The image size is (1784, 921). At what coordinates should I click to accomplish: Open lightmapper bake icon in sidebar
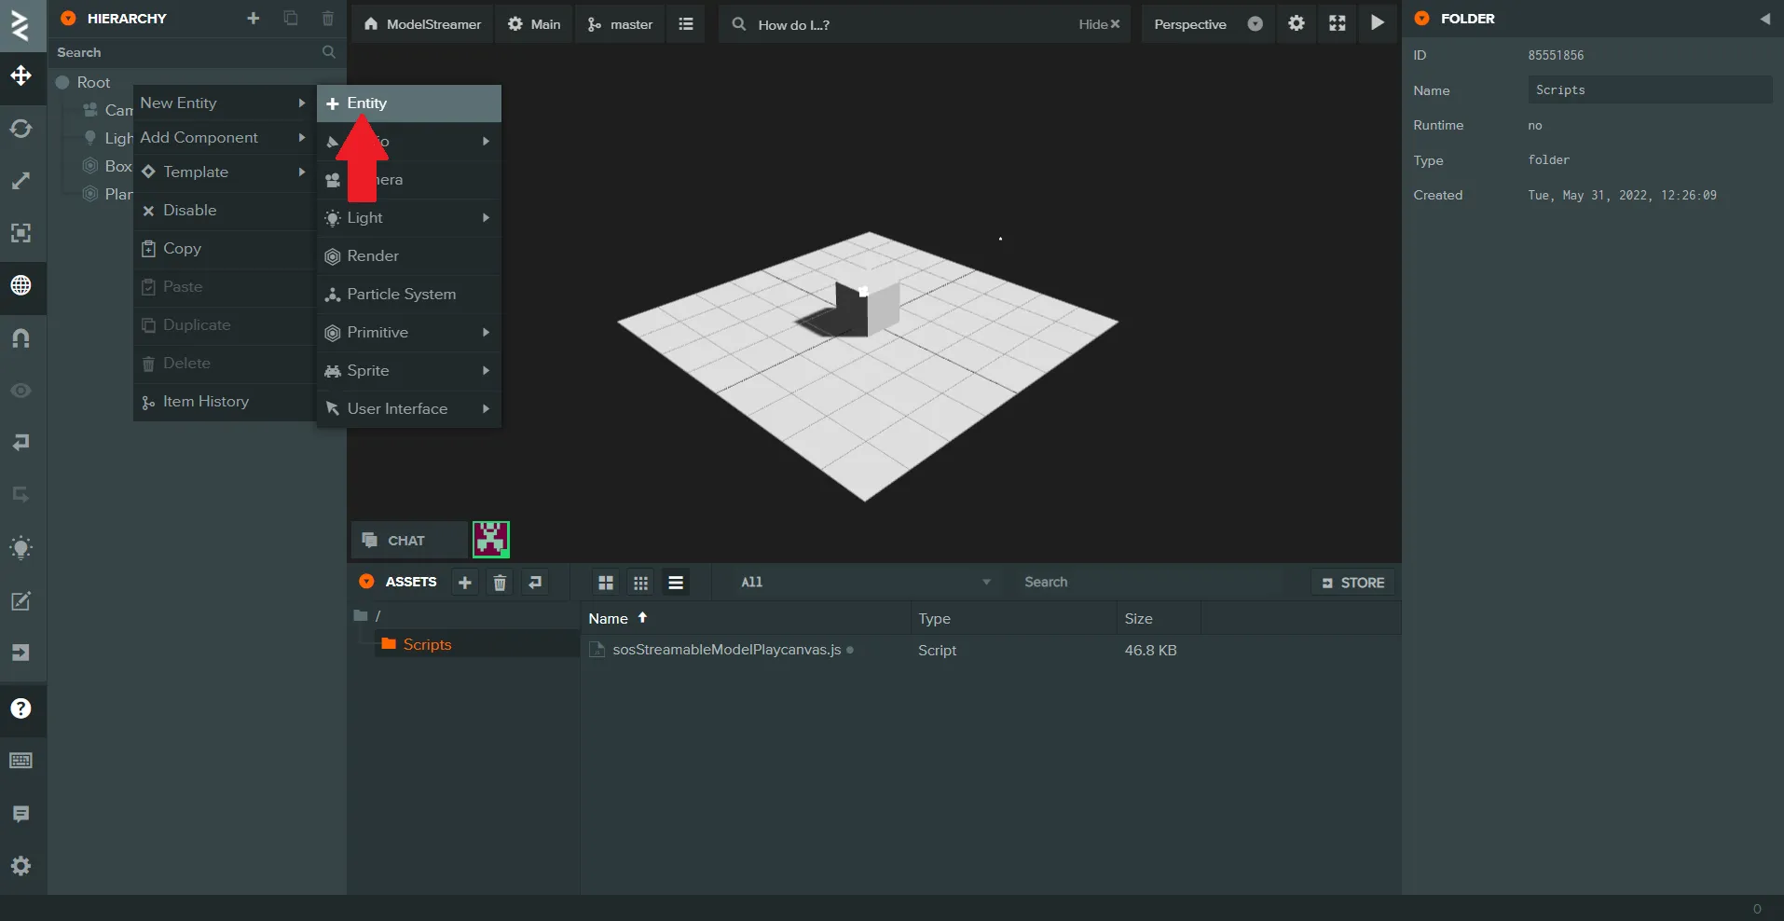click(x=21, y=548)
